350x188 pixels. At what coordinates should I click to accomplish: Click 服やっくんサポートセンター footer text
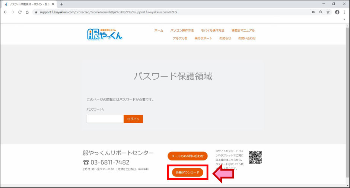tap(118, 153)
